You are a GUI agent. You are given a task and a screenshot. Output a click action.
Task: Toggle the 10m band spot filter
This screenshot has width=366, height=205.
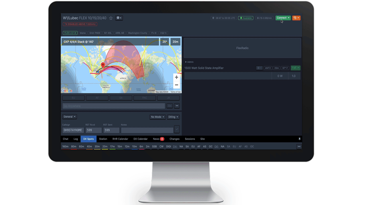click(x=134, y=147)
